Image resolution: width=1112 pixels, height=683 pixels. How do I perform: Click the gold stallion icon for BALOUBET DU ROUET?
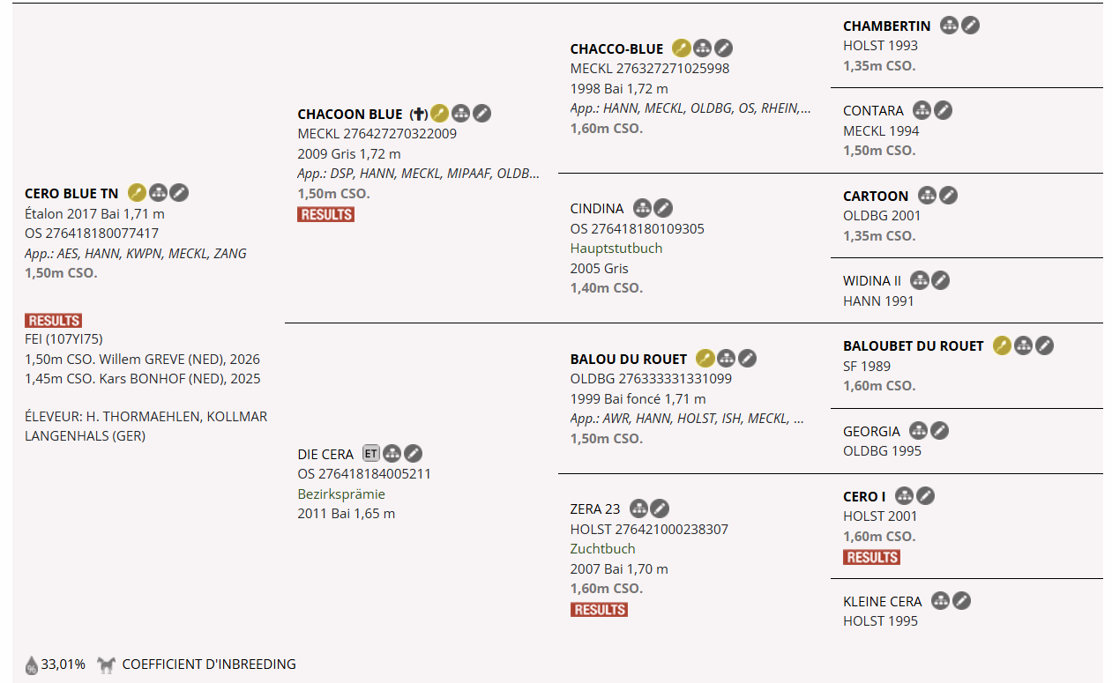[1002, 345]
